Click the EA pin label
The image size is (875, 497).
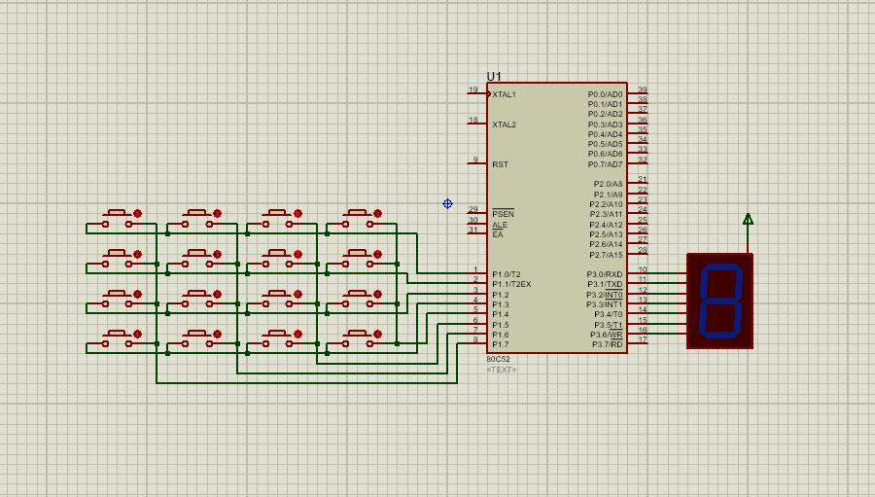[x=497, y=234]
